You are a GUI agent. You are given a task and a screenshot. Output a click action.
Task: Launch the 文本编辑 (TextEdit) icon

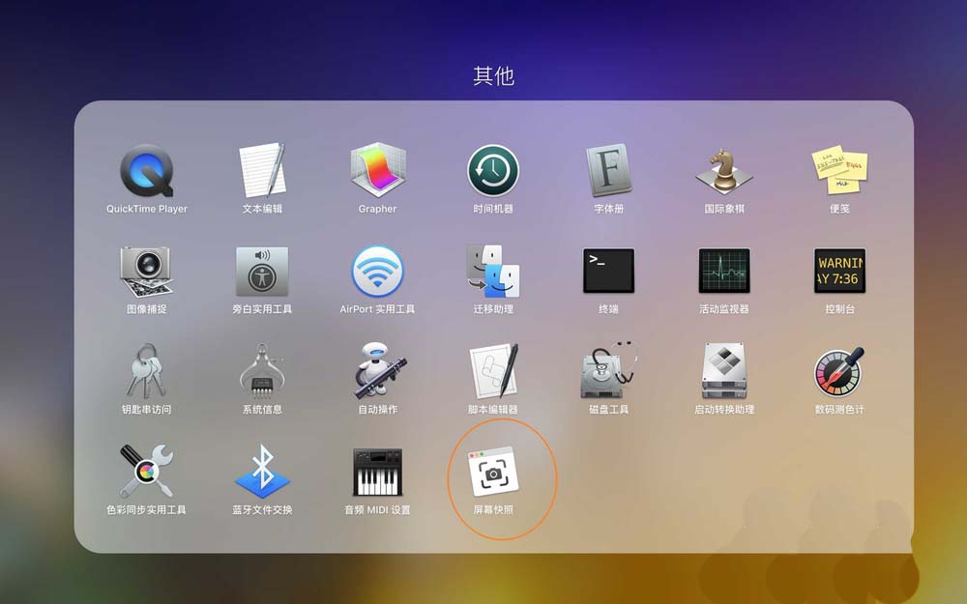point(262,171)
